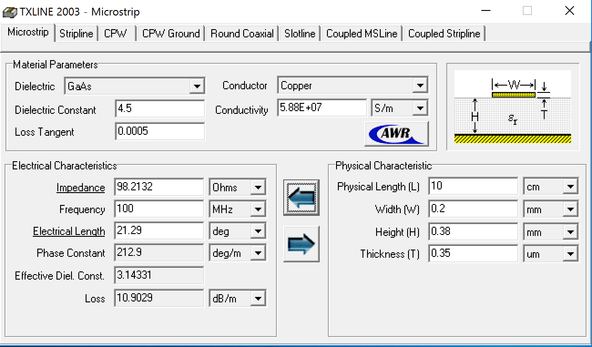The image size is (592, 347).
Task: Click the Effective Diel. Const. field 3.14331
Action: (159, 276)
